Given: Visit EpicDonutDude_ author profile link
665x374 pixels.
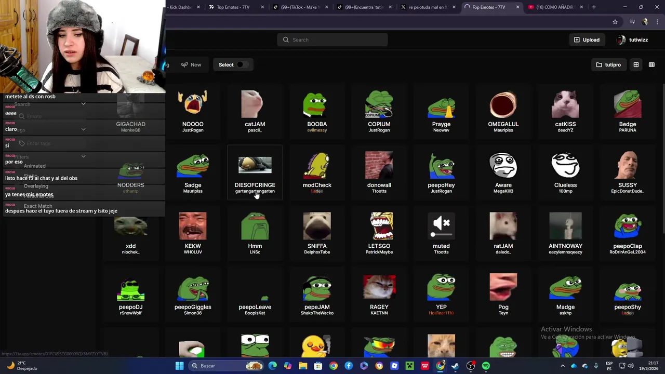Looking at the screenshot, I should pyautogui.click(x=628, y=191).
